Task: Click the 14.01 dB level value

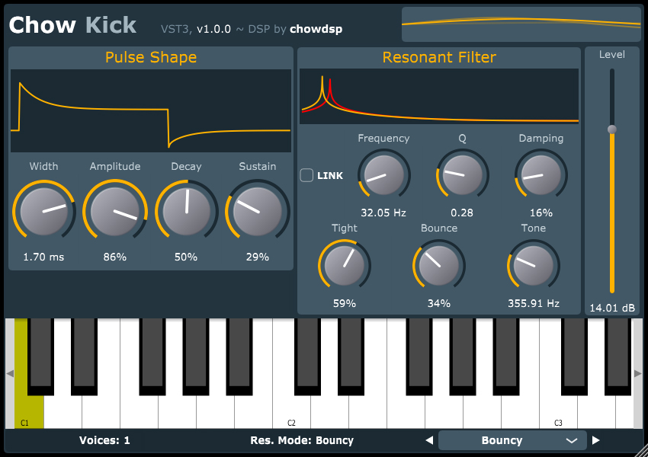Action: (612, 308)
